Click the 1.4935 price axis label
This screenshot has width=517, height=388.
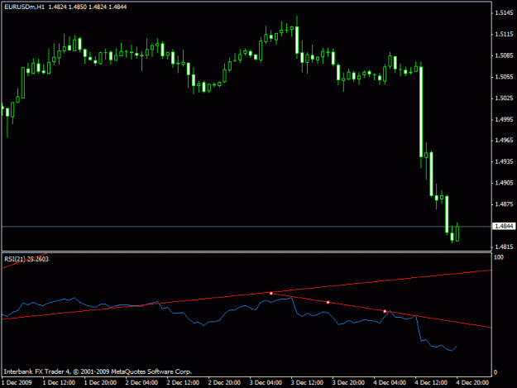tap(504, 161)
